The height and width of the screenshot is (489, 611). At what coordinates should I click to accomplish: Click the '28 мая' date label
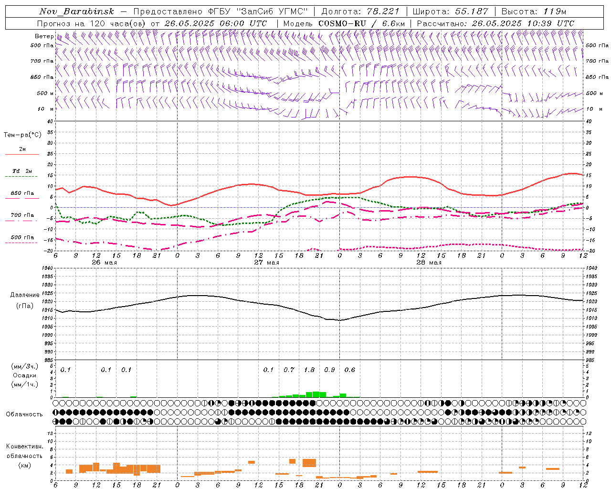[x=429, y=263]
